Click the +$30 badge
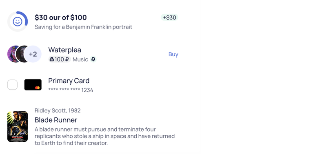 point(169,18)
